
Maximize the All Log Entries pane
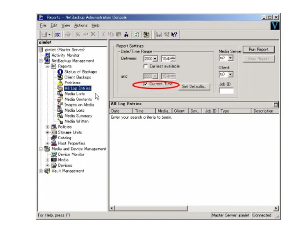point(276,105)
